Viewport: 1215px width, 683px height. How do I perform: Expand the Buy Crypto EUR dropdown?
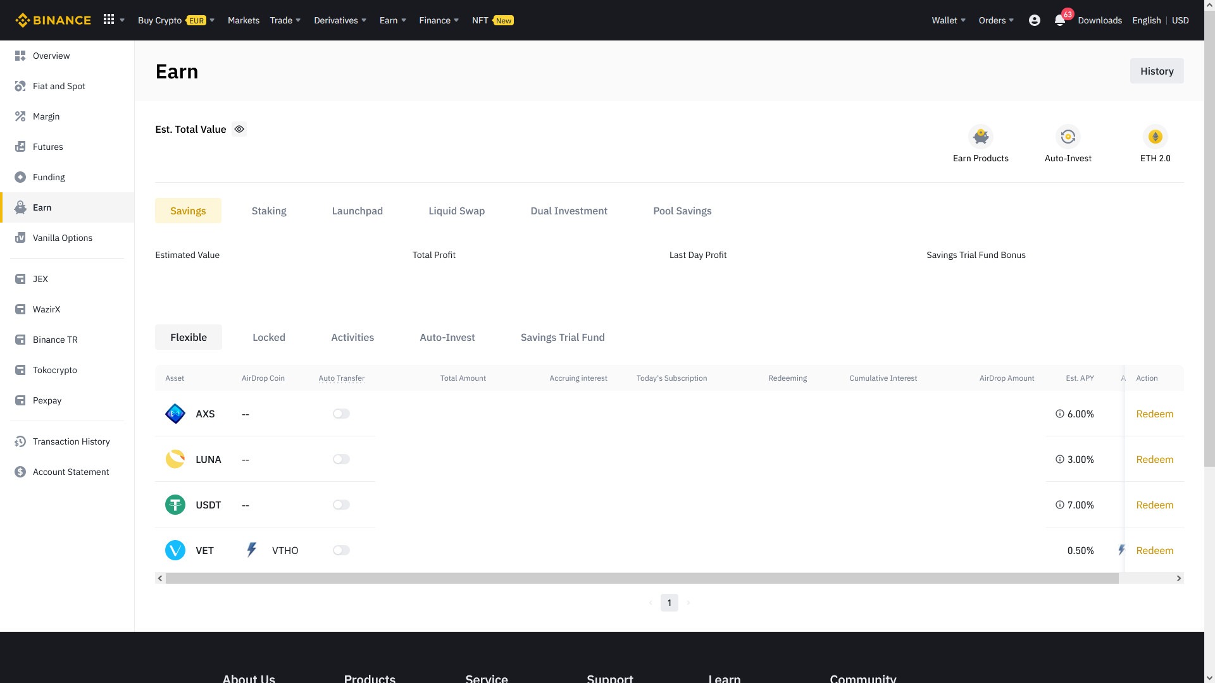(x=177, y=20)
